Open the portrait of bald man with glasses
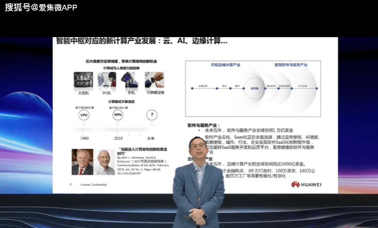 pos(104,162)
